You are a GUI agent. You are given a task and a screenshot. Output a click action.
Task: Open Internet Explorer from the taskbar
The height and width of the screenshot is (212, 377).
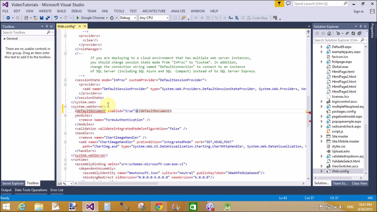point(22,206)
